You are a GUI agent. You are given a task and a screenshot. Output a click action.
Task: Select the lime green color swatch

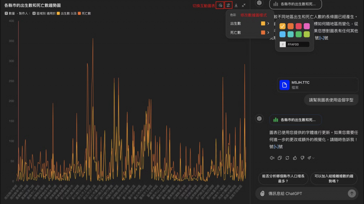pos(307,34)
